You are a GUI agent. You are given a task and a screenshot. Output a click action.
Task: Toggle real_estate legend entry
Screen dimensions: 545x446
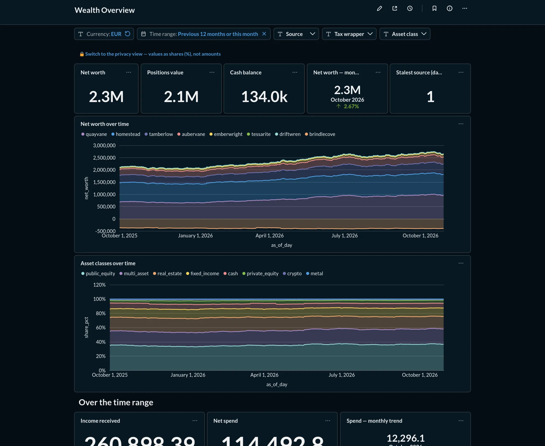pyautogui.click(x=167, y=274)
